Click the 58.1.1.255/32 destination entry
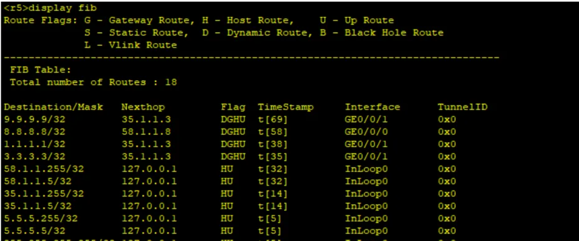The width and height of the screenshot is (579, 241). 43,169
